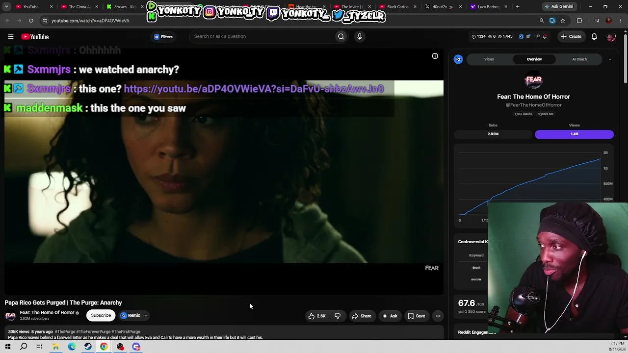
Task: Click the search magnifier button
Action: (341, 36)
